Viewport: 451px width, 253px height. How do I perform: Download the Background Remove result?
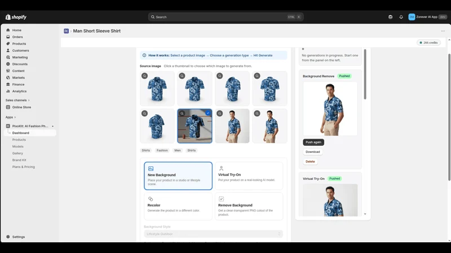pos(313,152)
